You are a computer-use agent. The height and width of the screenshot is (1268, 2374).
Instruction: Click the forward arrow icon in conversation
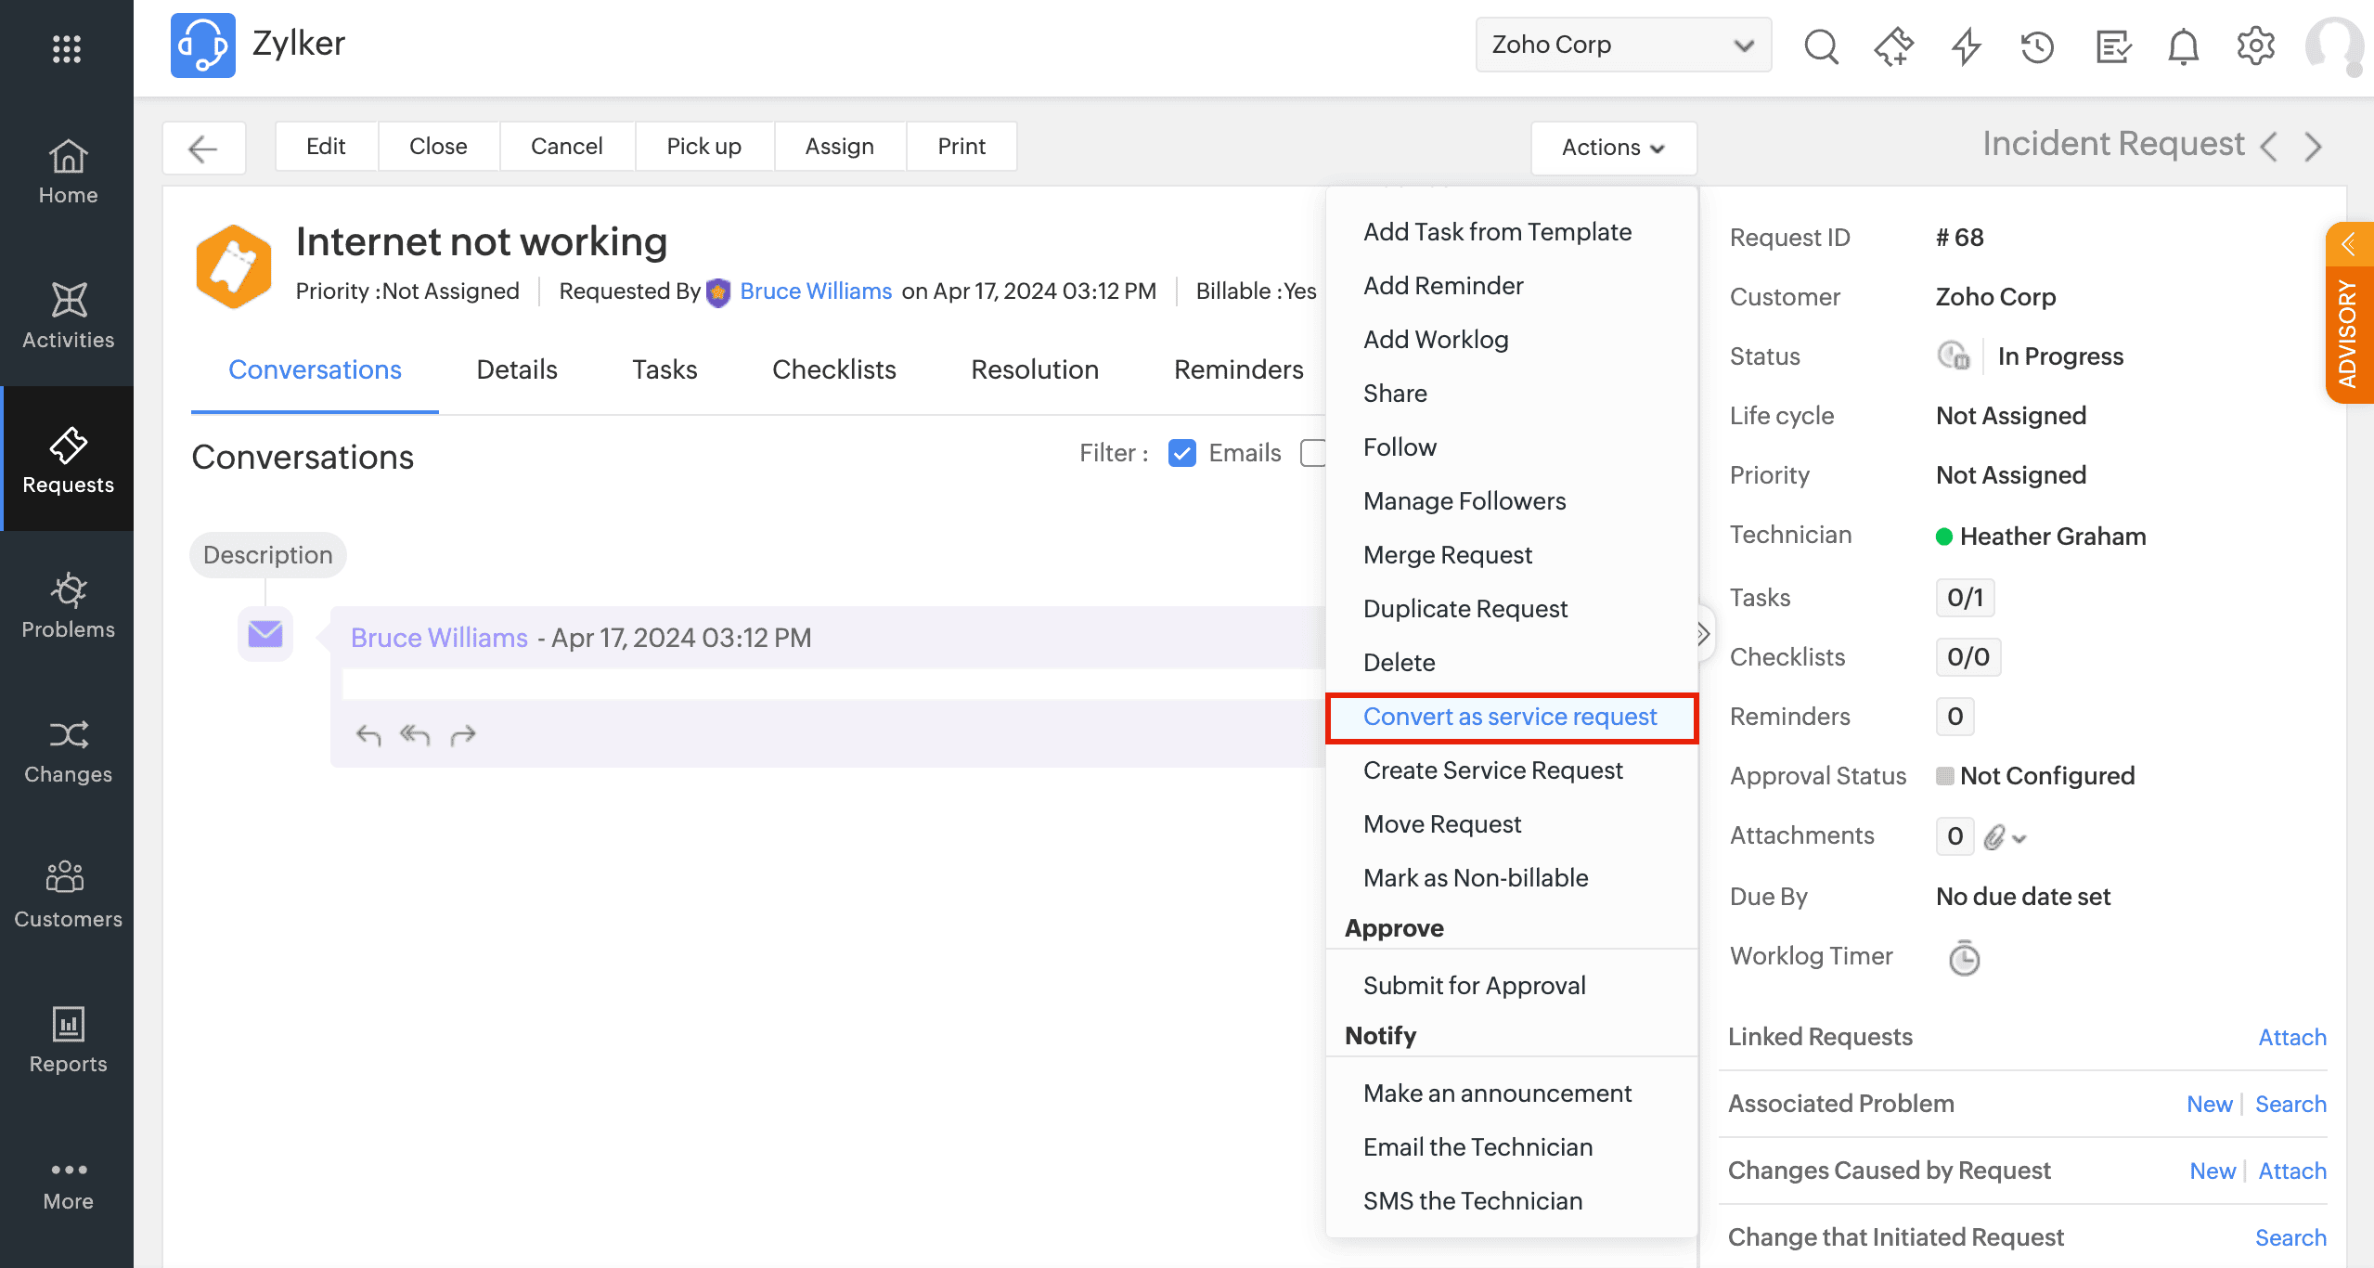[463, 735]
